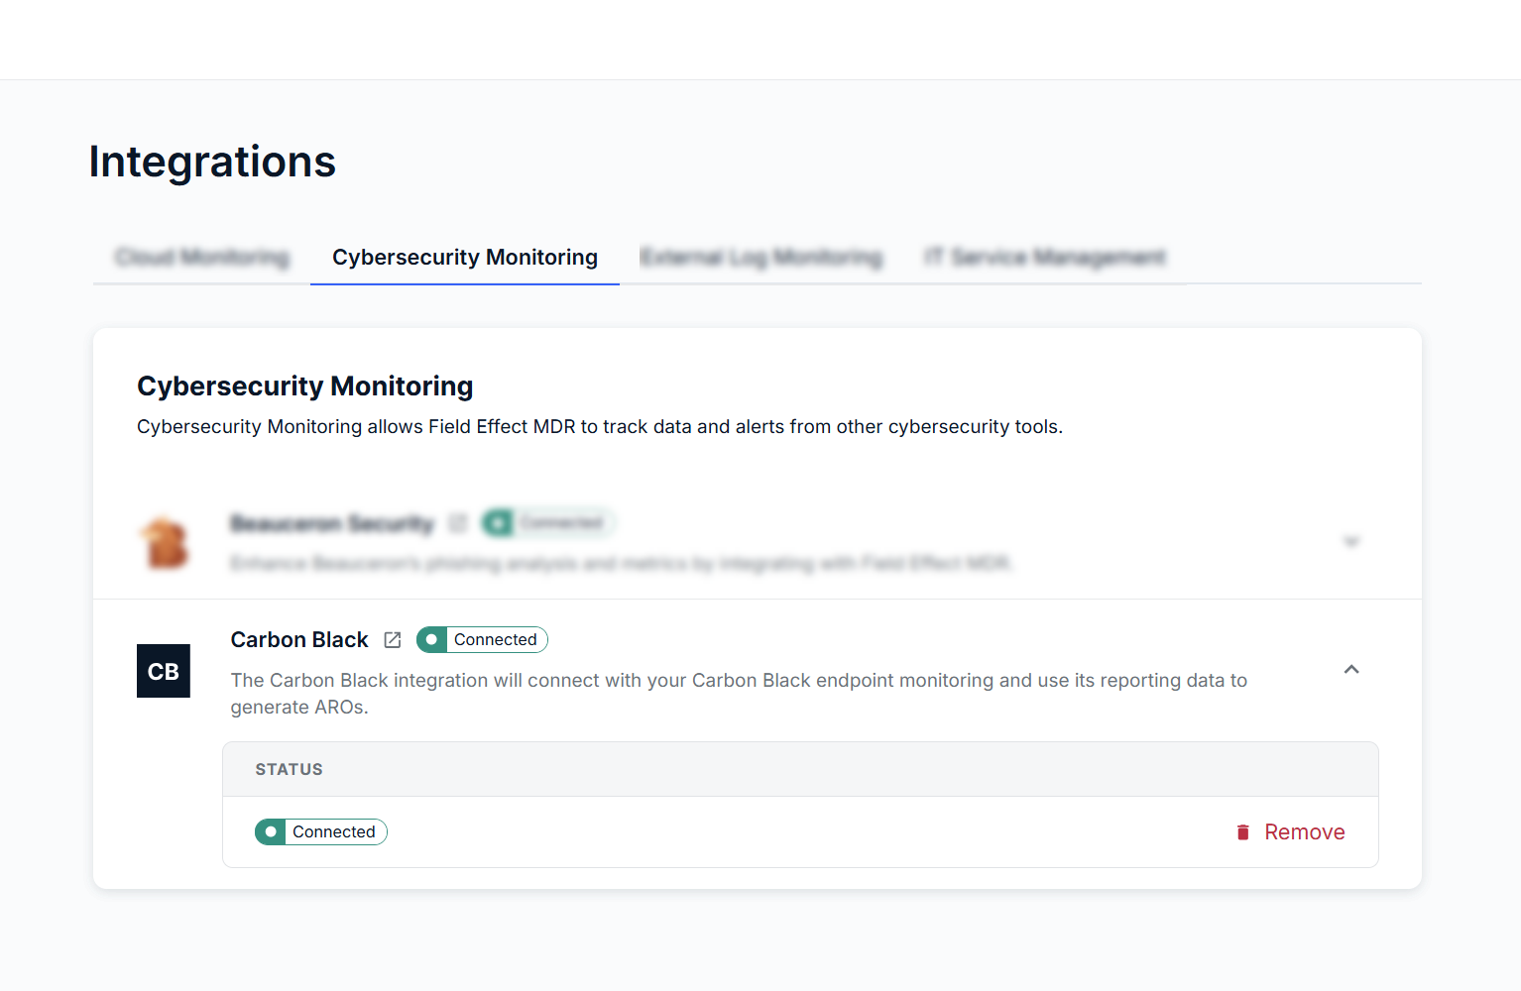Select the Cybersecurity Monitoring tab
The width and height of the screenshot is (1521, 991).
(465, 258)
